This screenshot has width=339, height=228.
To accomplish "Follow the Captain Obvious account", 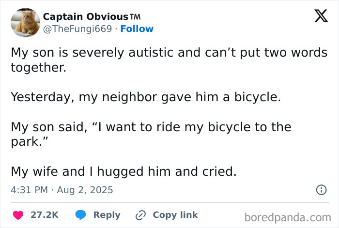I will [137, 29].
